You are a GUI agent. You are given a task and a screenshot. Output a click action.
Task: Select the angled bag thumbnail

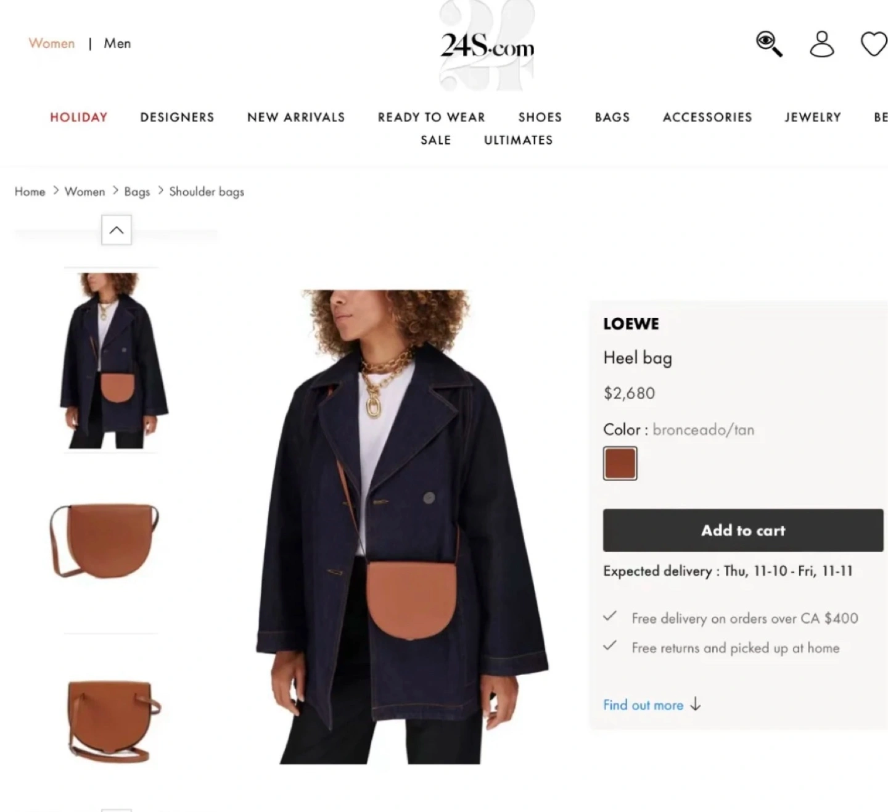(x=113, y=721)
